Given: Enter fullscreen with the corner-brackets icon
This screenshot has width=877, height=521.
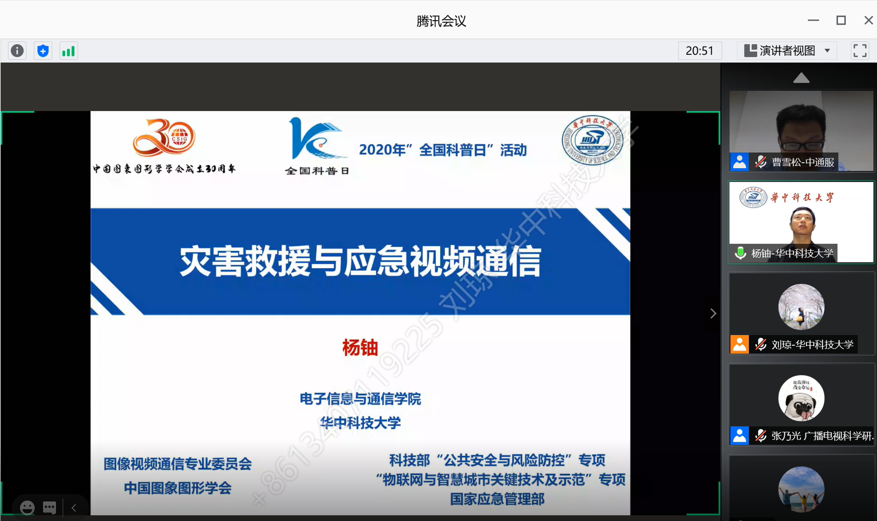Looking at the screenshot, I should point(860,50).
